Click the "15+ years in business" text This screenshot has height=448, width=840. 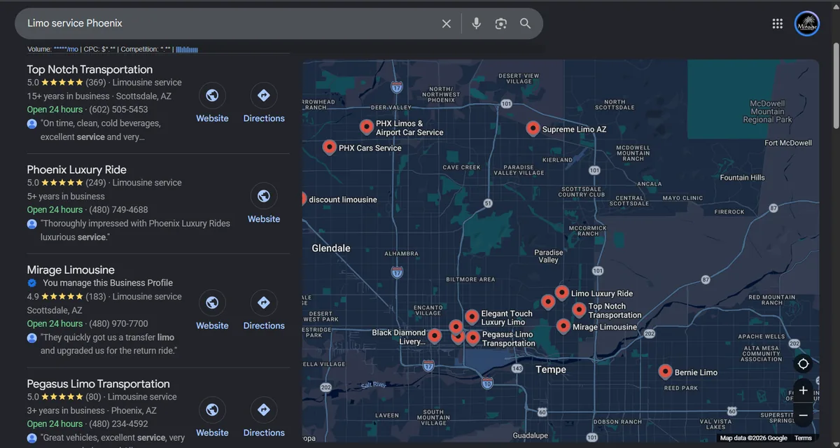69,96
